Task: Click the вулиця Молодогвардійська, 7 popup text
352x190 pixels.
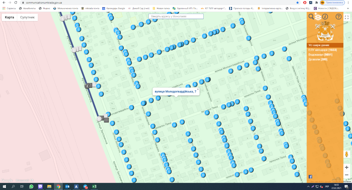Action: (175, 92)
